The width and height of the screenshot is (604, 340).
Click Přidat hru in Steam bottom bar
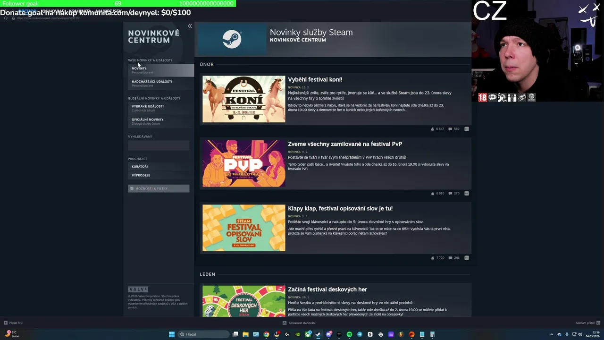pyautogui.click(x=13, y=323)
